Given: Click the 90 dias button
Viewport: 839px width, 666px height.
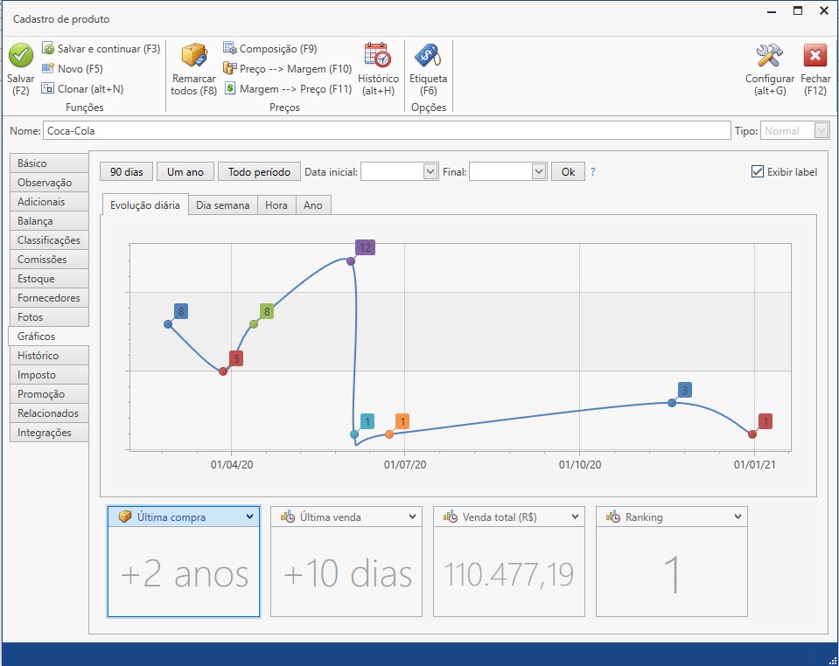Looking at the screenshot, I should 126,171.
